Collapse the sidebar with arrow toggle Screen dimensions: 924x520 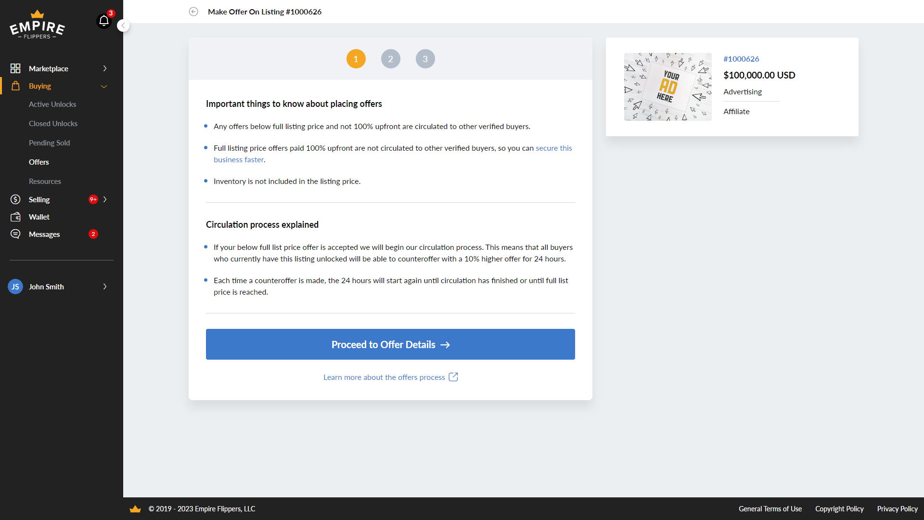(123, 26)
